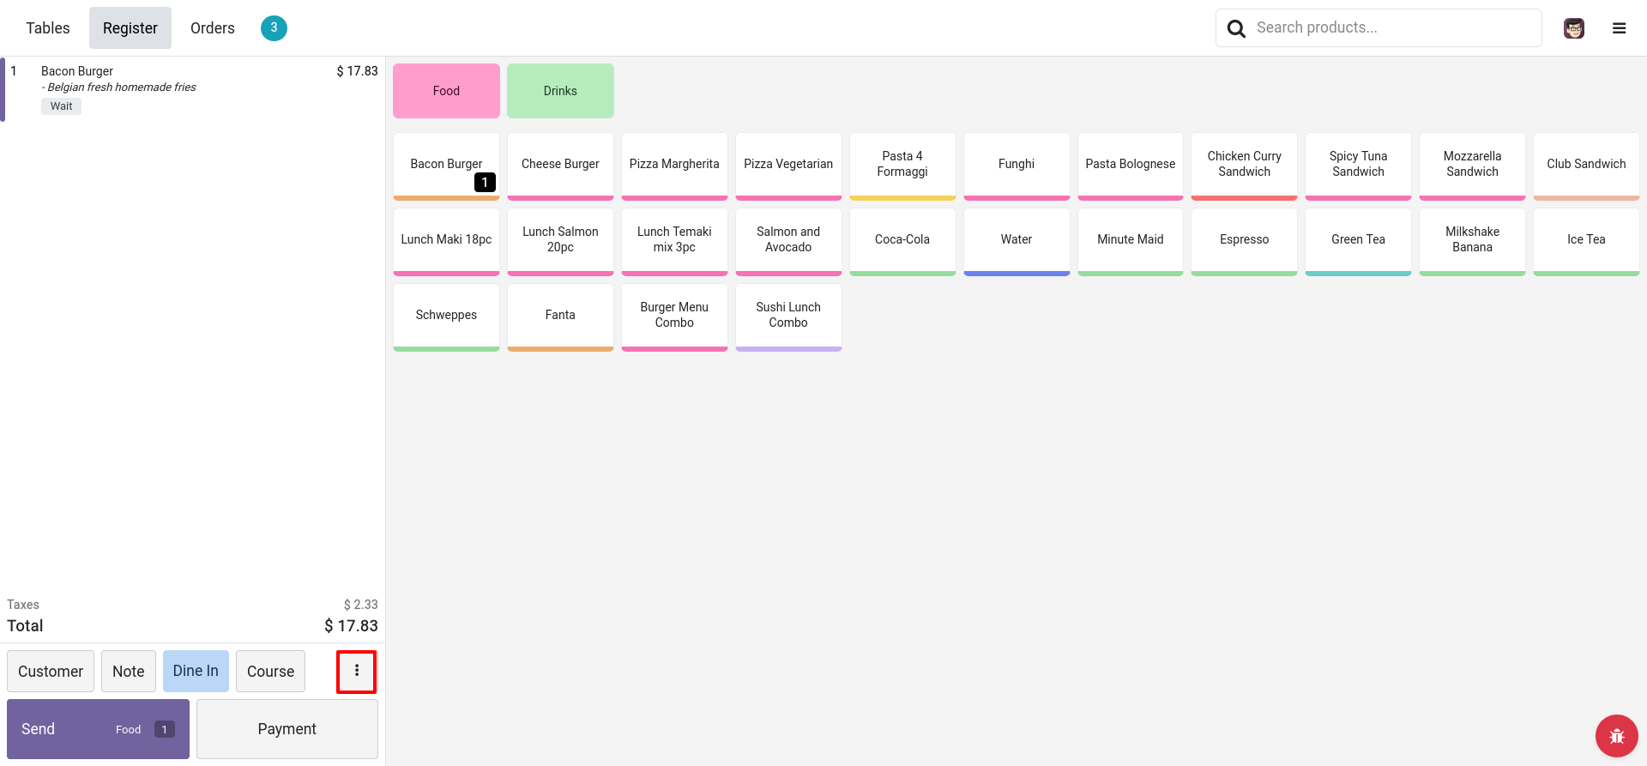Click Bacon Burger quantity badge 1
This screenshot has width=1647, height=766.
[485, 182]
